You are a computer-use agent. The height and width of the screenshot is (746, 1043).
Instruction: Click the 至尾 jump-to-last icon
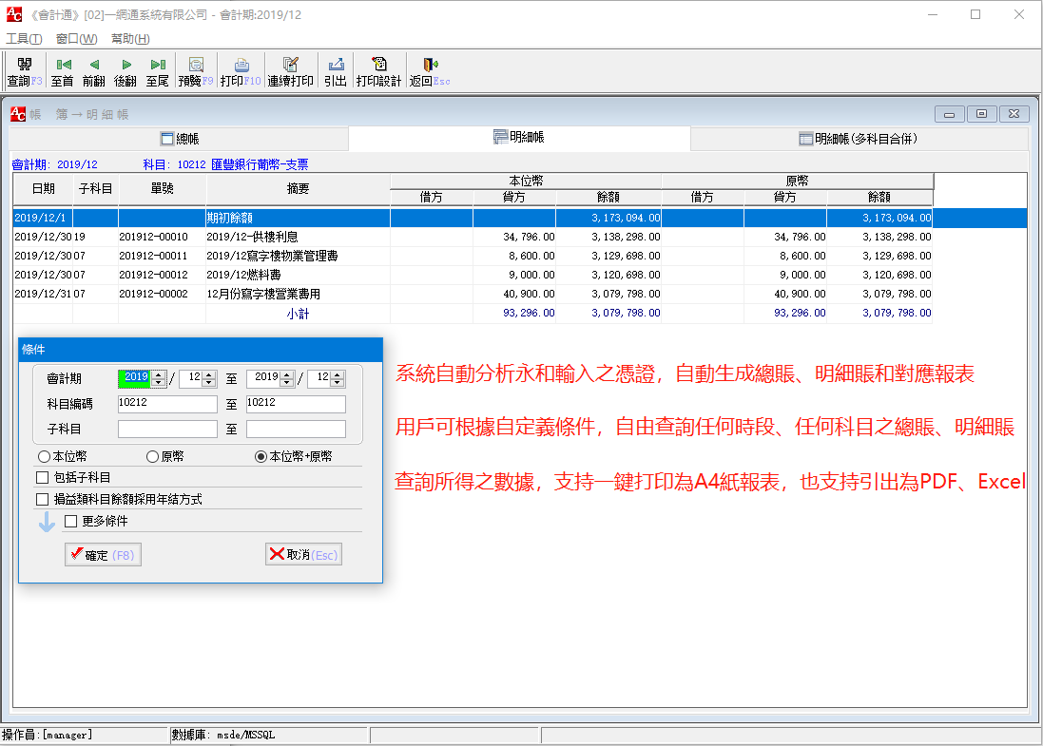pos(158,69)
